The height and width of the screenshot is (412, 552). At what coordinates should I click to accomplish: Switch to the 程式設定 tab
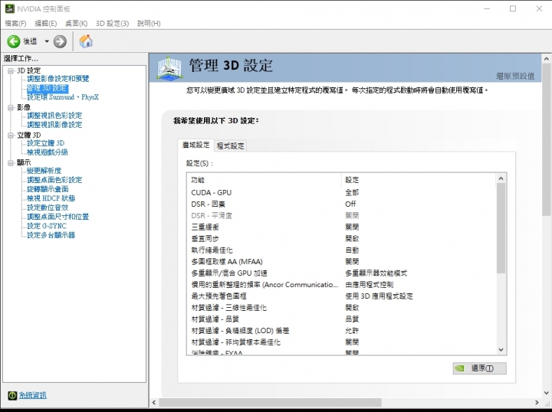pyautogui.click(x=231, y=146)
